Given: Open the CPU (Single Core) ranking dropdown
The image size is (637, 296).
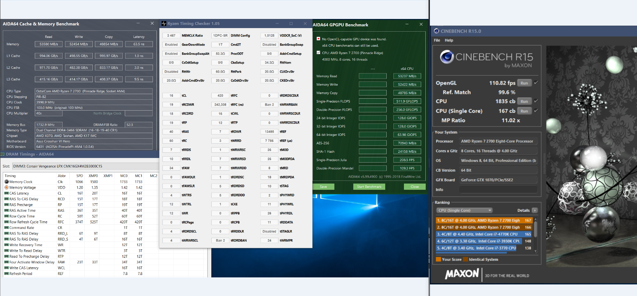Looking at the screenshot, I should point(464,210).
